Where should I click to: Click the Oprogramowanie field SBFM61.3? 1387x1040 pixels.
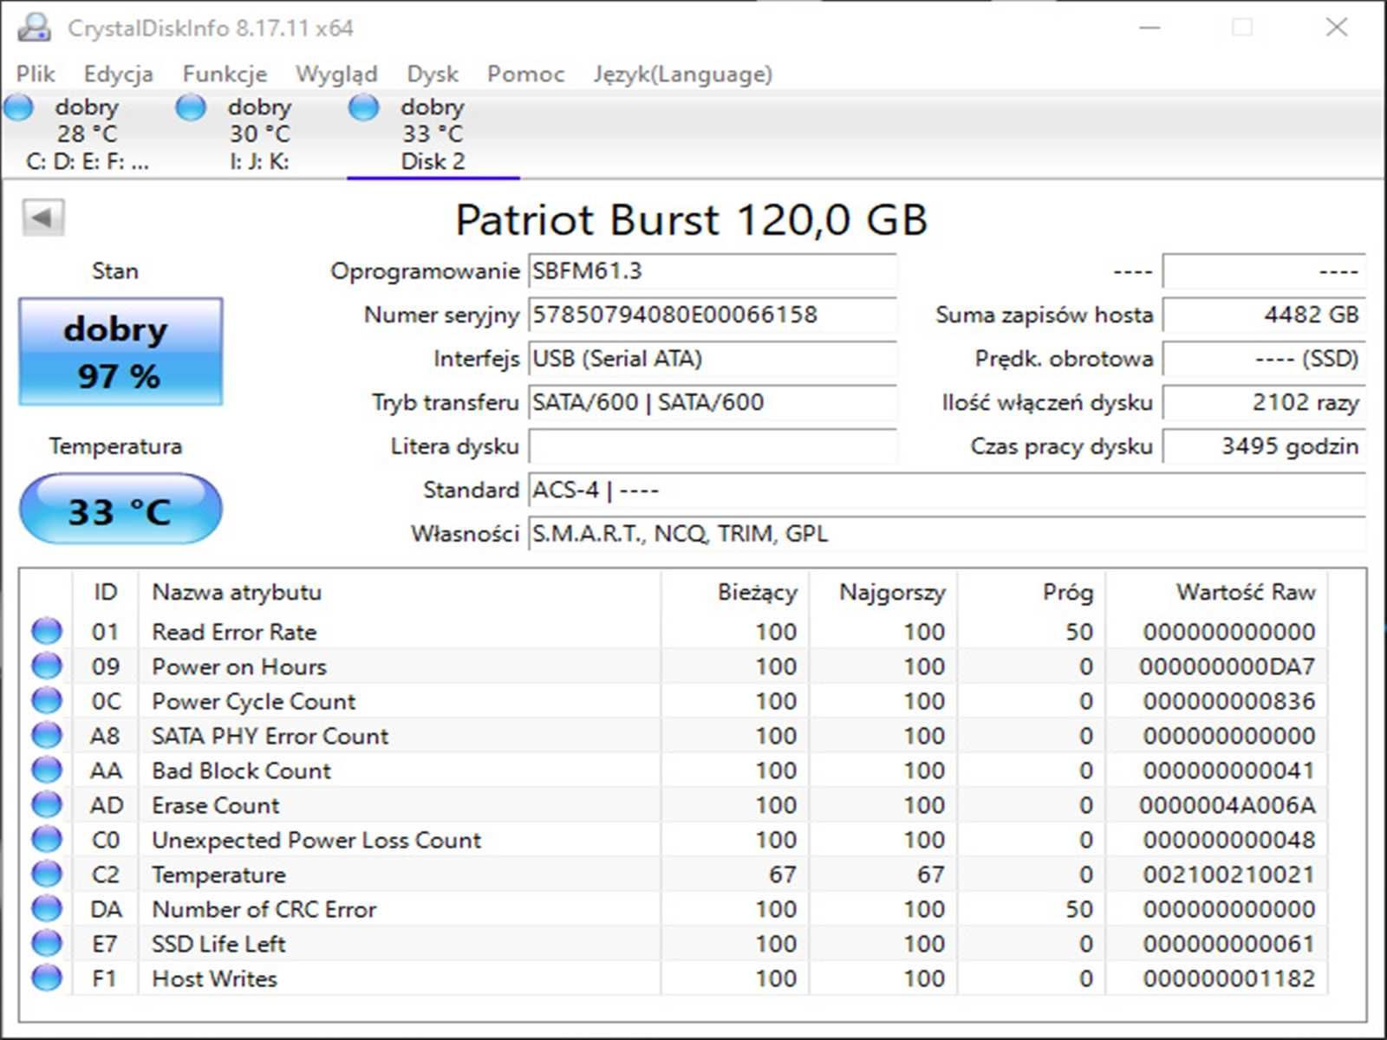[713, 271]
